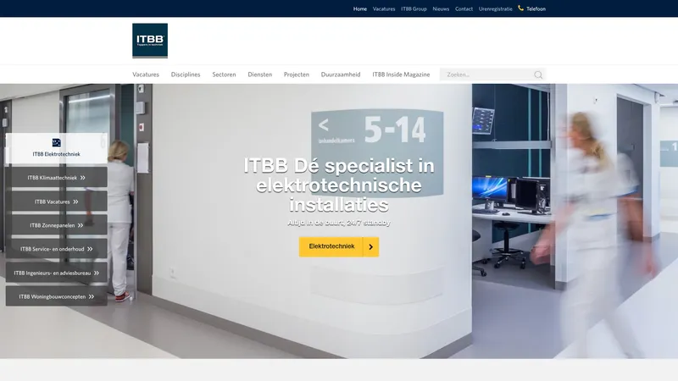Viewport: 678px width, 381px height.
Task: Click chevrons beside ITBB Service- en onderhoud
Action: (x=90, y=249)
